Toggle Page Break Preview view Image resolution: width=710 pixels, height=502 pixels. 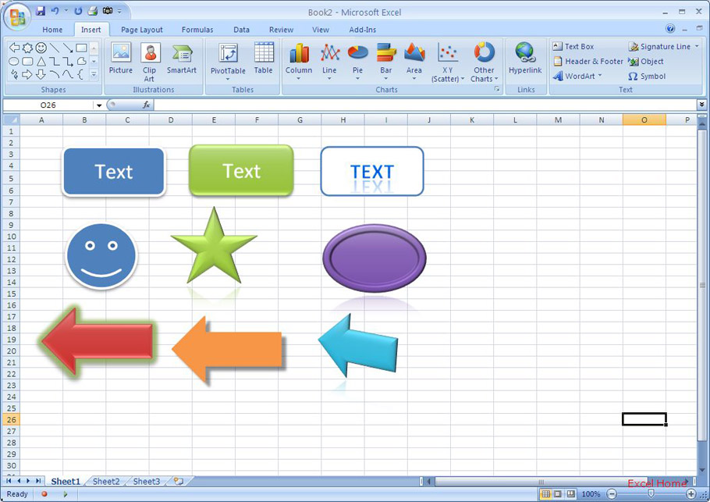[571, 494]
